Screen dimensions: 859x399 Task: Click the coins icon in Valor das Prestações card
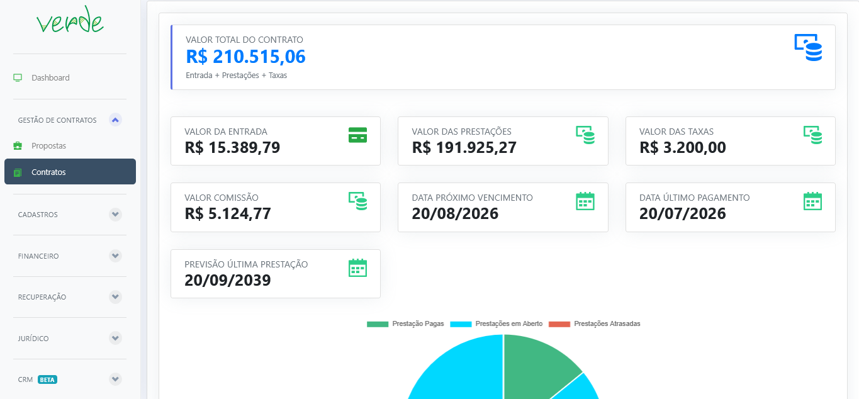click(x=585, y=135)
